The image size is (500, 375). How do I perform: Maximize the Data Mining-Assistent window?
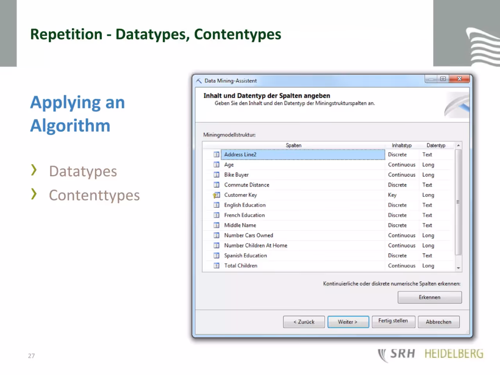[x=443, y=79]
